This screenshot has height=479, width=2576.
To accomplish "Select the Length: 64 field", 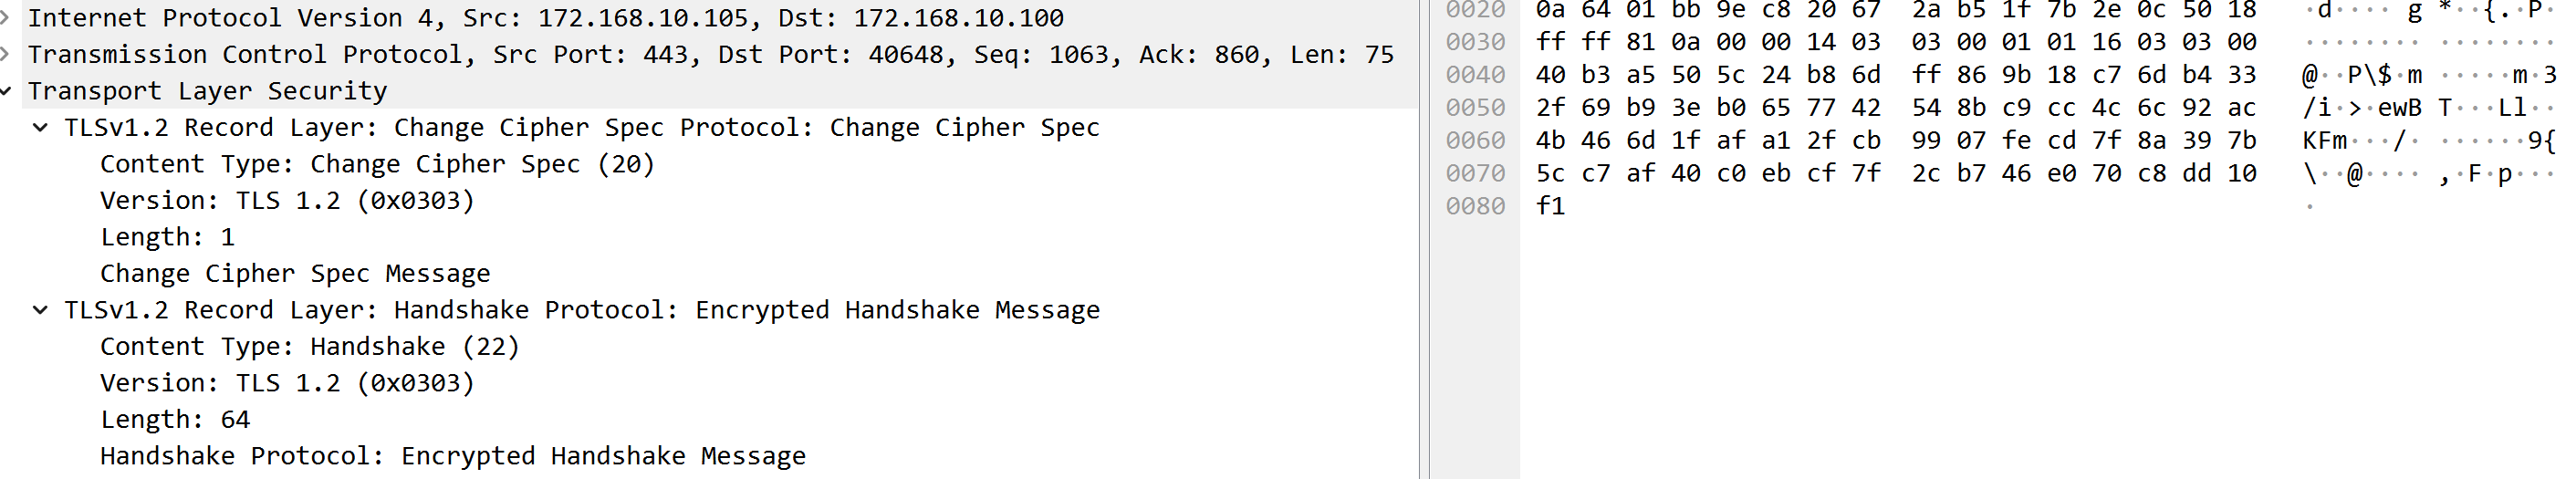I will (175, 420).
